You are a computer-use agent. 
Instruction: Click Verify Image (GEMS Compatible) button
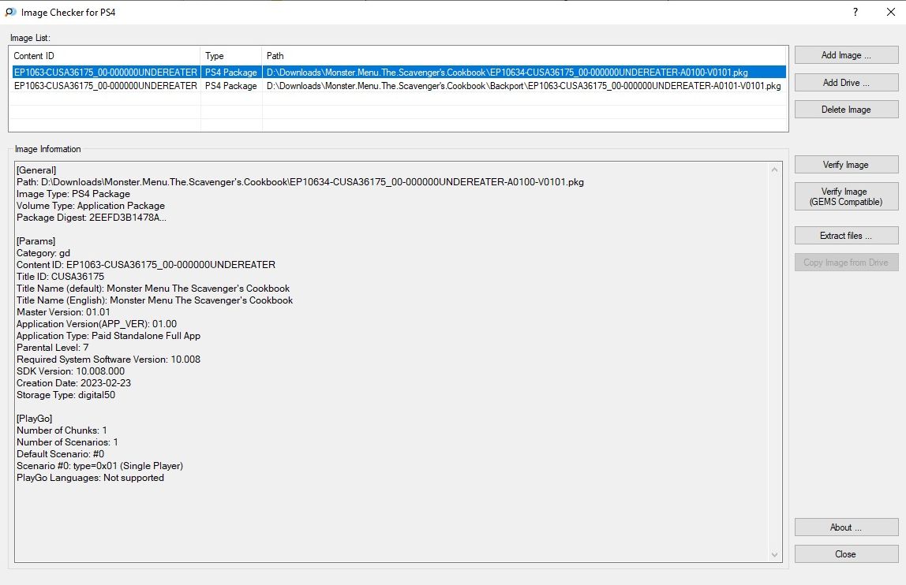coord(846,196)
